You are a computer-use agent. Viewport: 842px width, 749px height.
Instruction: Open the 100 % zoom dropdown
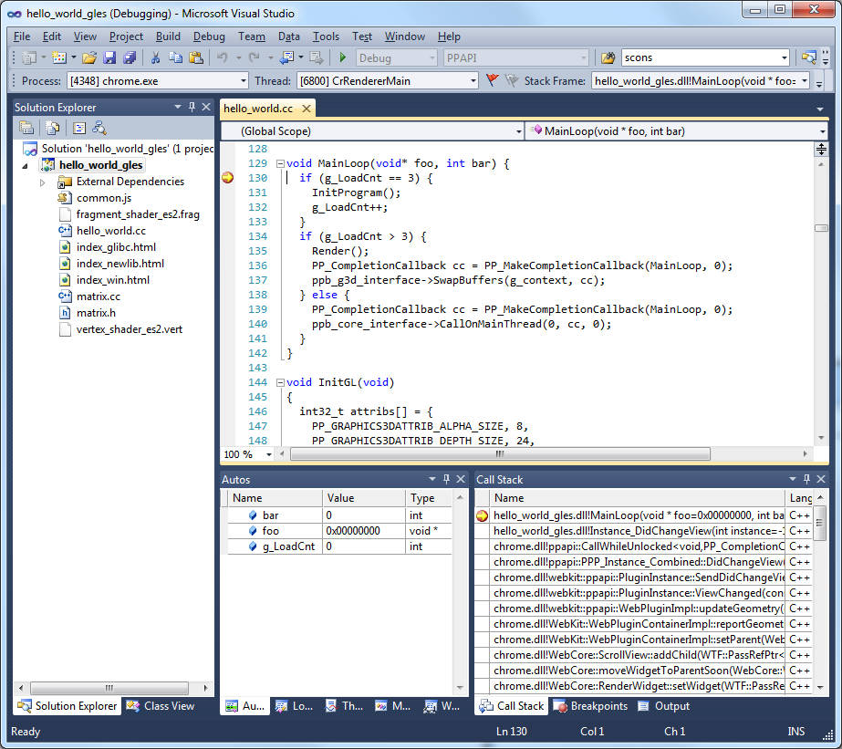click(x=269, y=454)
